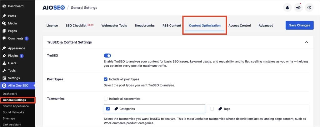This screenshot has width=320, height=127.
Task: Click the Media icon in sidebar
Action: (4, 23)
